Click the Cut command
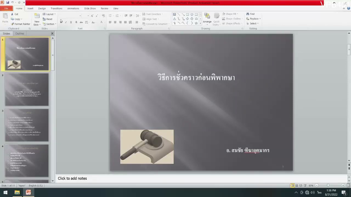Viewport: 351px width, 197px height. [15, 14]
